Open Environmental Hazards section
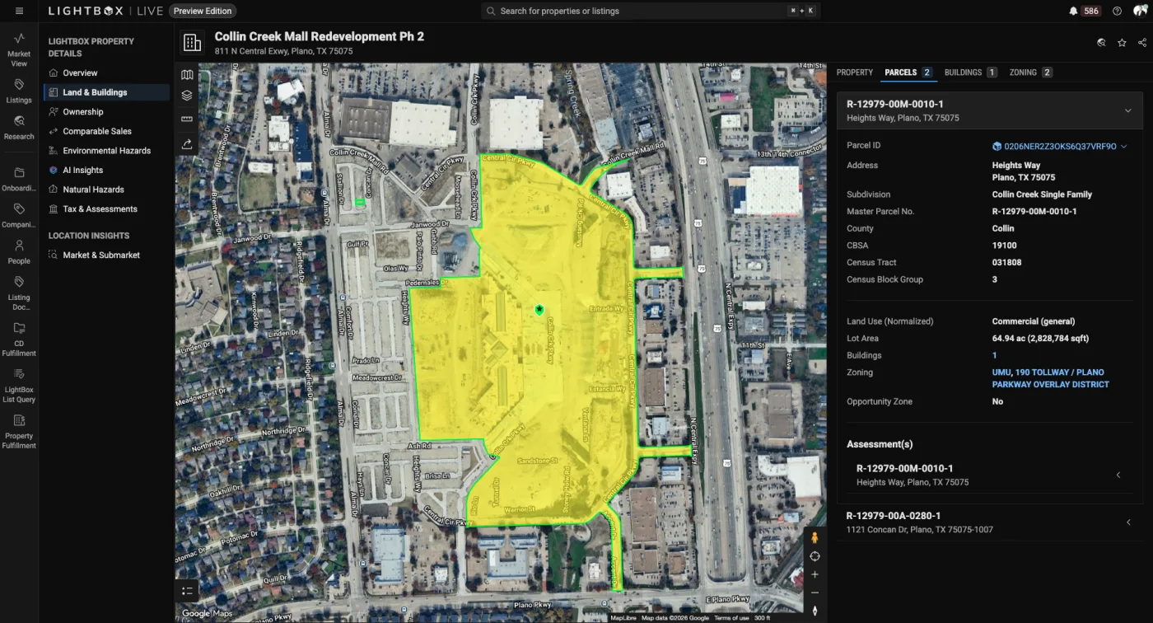 tap(107, 151)
